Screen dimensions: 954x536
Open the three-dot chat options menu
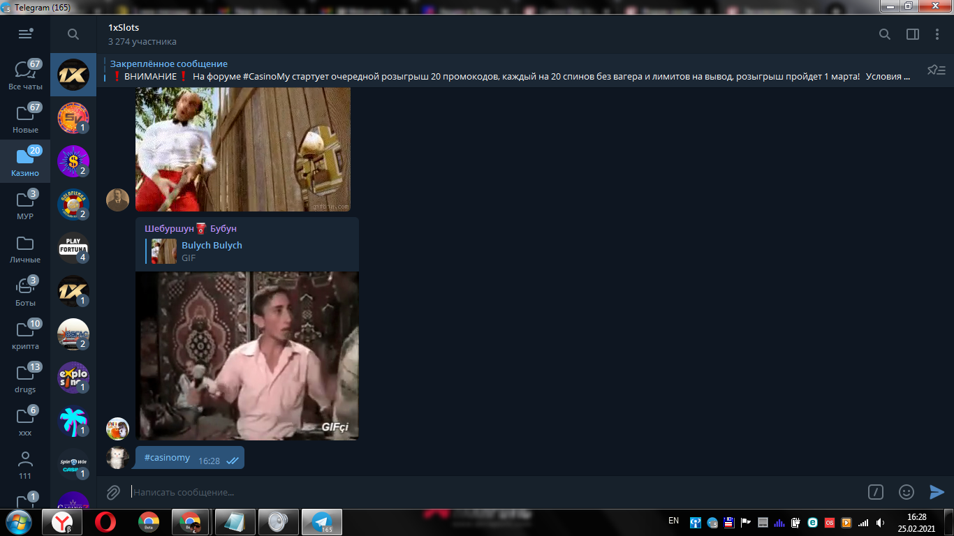(937, 33)
